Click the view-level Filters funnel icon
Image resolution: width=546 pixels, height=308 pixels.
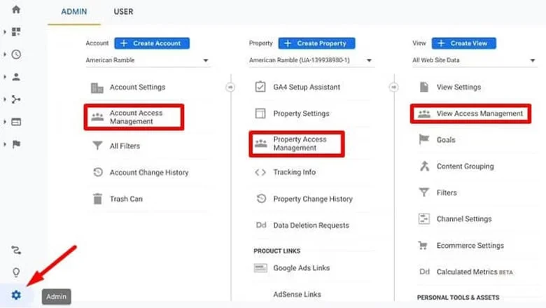[x=423, y=192]
